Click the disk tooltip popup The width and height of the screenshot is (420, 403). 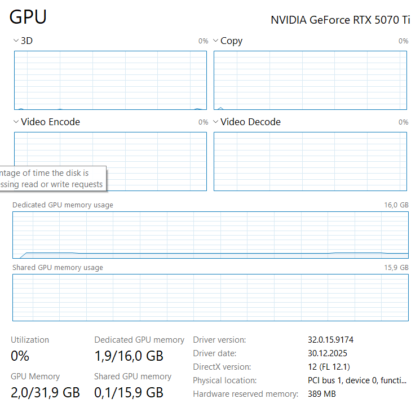point(53,179)
